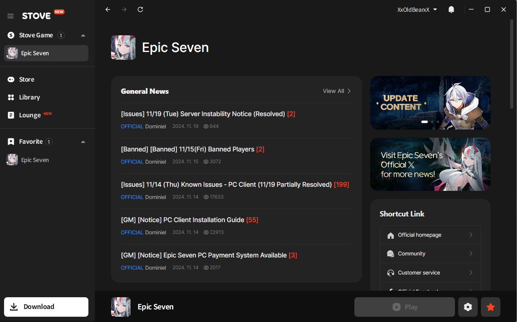
Task: Open notifications bell
Action: [x=451, y=9]
